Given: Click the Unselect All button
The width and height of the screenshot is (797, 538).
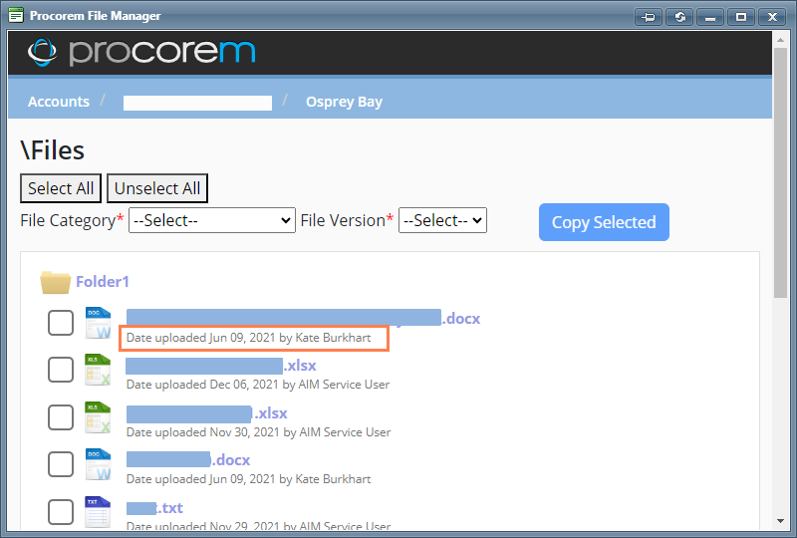Looking at the screenshot, I should coord(157,188).
